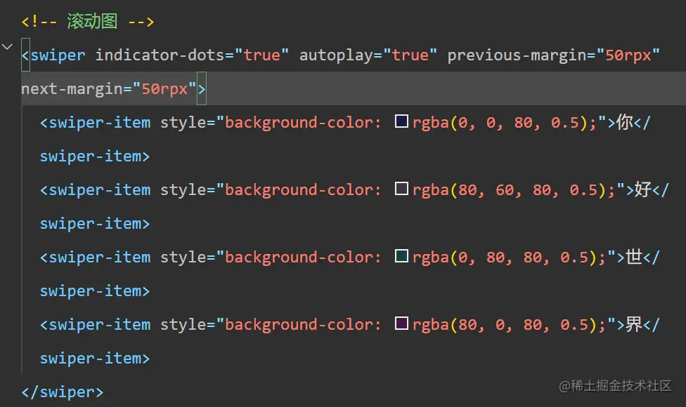
Task: Click the rgba(80, 60, 80, 0.5) value text
Action: (x=508, y=190)
